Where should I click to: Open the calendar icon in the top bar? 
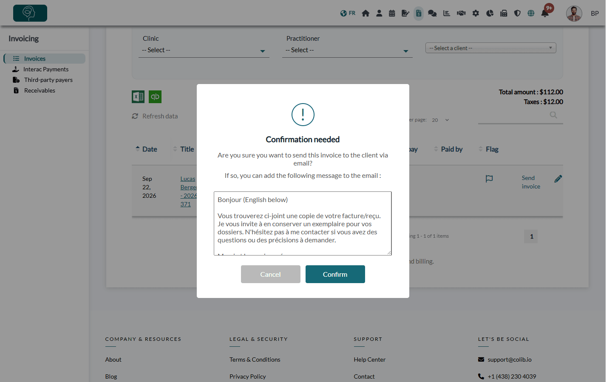pos(392,13)
